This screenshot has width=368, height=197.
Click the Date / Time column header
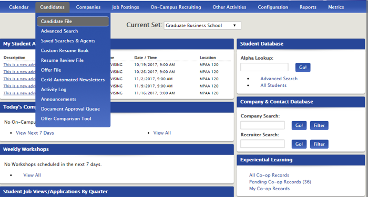(x=146, y=58)
